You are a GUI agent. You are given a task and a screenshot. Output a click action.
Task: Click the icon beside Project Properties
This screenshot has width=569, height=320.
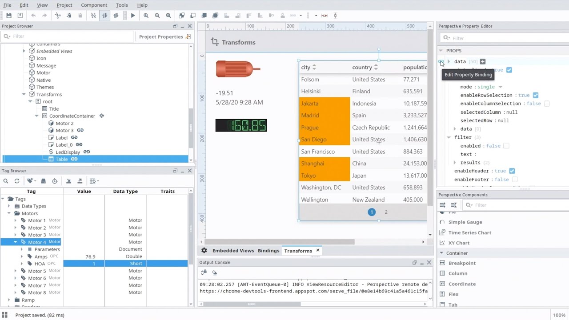pyautogui.click(x=188, y=36)
